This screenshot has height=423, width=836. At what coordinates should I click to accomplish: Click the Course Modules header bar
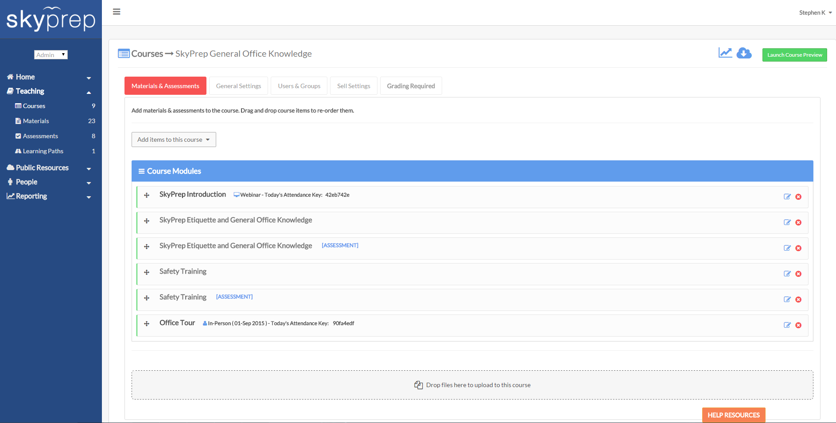coord(472,171)
